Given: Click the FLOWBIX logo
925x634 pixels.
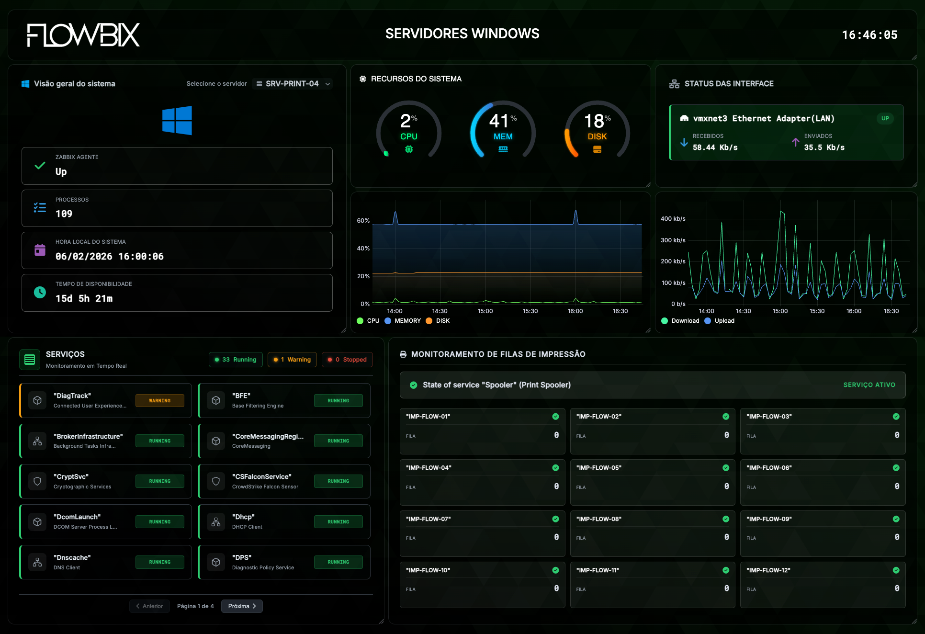Looking at the screenshot, I should click(83, 35).
